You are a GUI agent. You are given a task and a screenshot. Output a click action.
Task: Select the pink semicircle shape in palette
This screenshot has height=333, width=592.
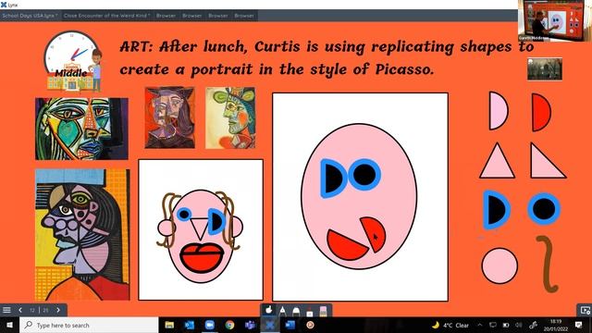coord(498,111)
